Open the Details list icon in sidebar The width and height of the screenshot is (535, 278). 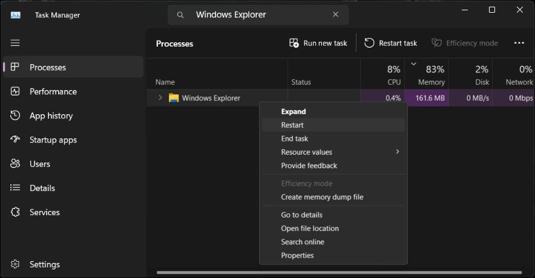tap(16, 188)
